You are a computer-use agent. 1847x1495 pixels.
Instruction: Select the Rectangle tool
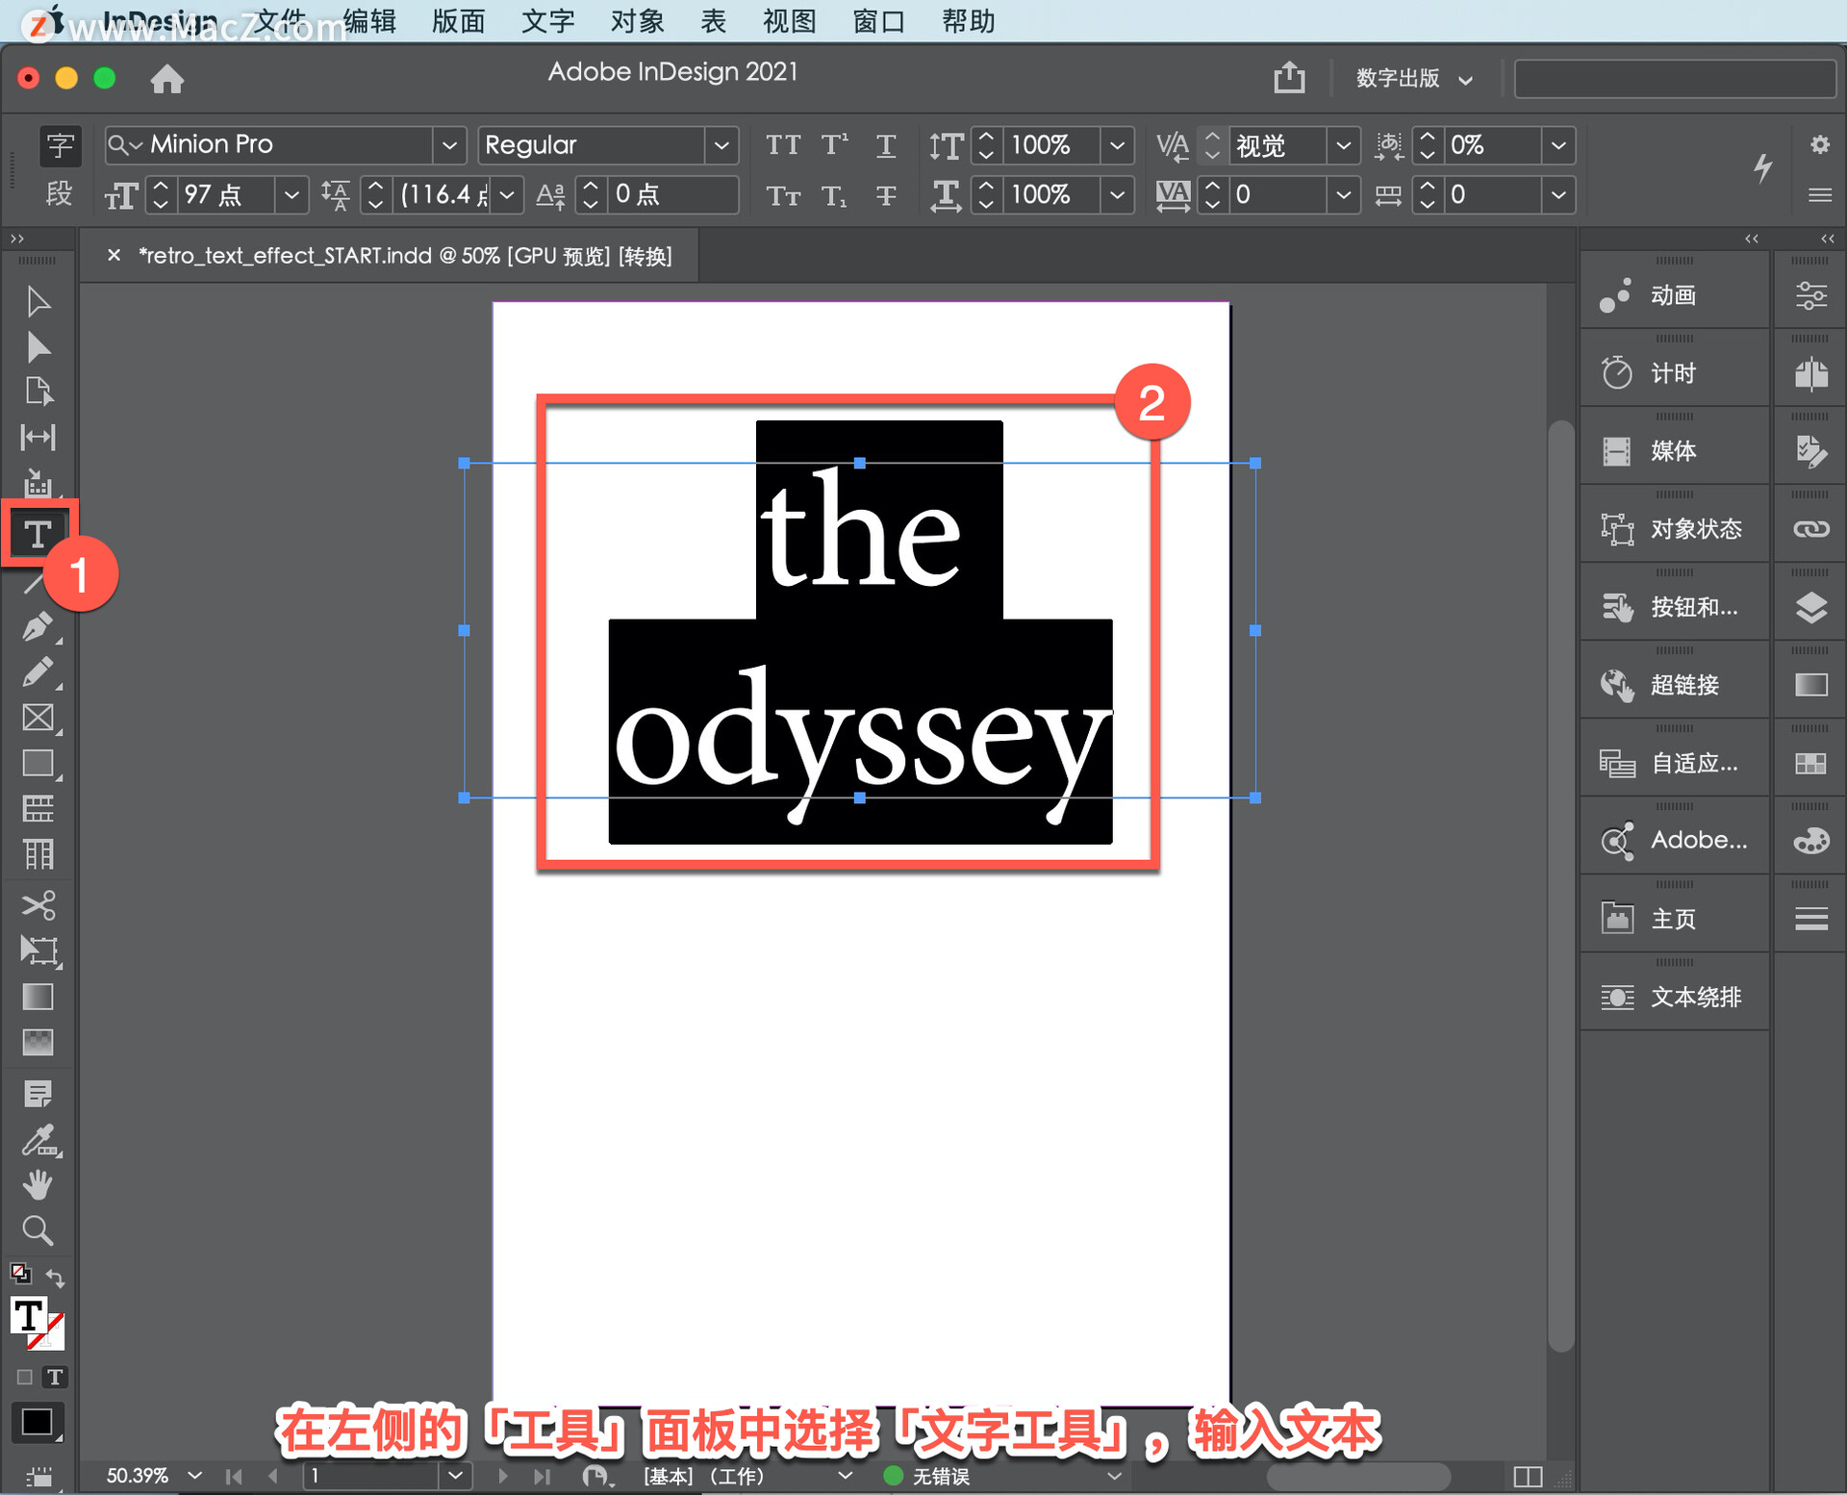[x=38, y=764]
